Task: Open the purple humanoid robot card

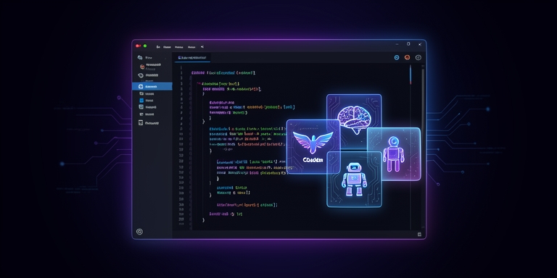Action: (394, 154)
